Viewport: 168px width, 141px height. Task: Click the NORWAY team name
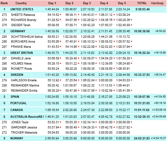pos(17,138)
